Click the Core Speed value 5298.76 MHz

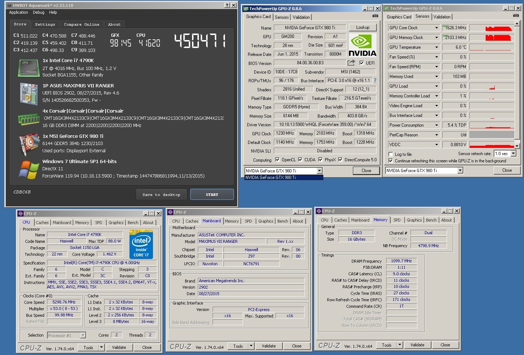pyautogui.click(x=64, y=302)
